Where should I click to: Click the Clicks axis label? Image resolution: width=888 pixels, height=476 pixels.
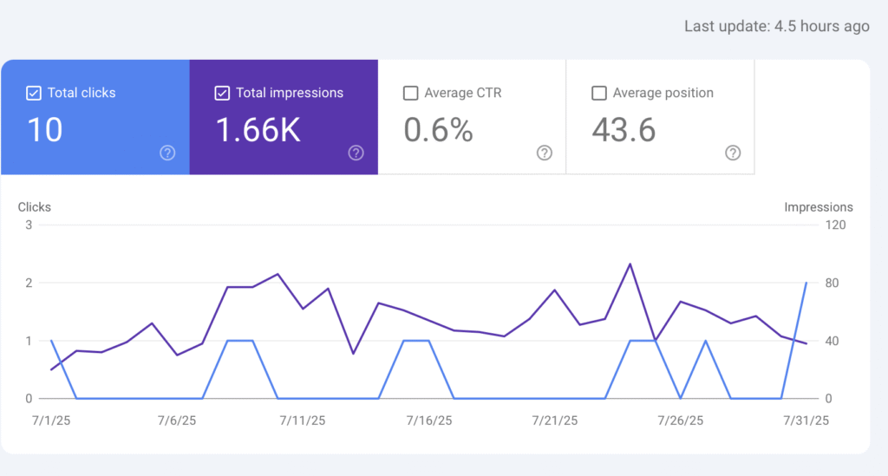(x=35, y=207)
